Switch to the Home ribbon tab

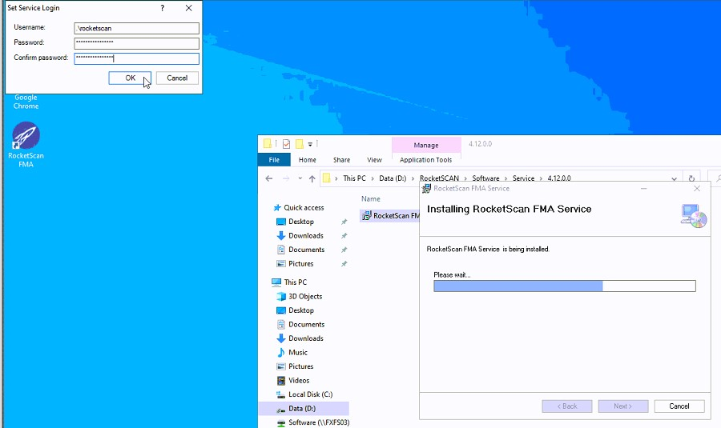tap(307, 160)
